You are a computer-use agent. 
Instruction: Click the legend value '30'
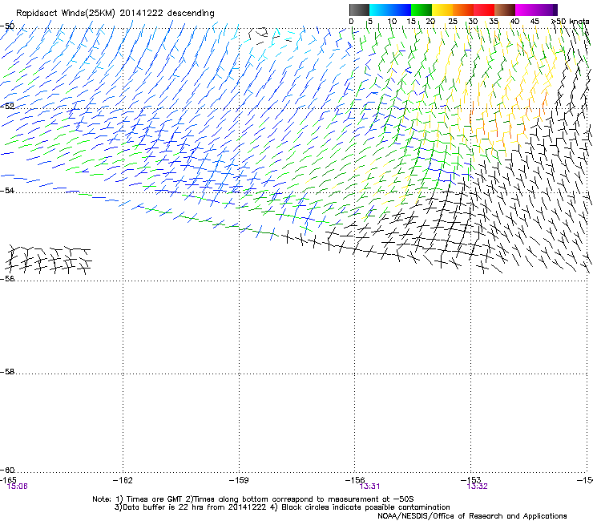473,22
